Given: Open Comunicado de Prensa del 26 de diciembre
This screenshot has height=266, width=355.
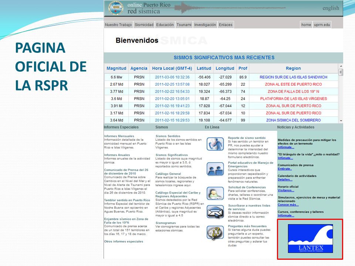Looking at the screenshot, I should pos(126,172).
